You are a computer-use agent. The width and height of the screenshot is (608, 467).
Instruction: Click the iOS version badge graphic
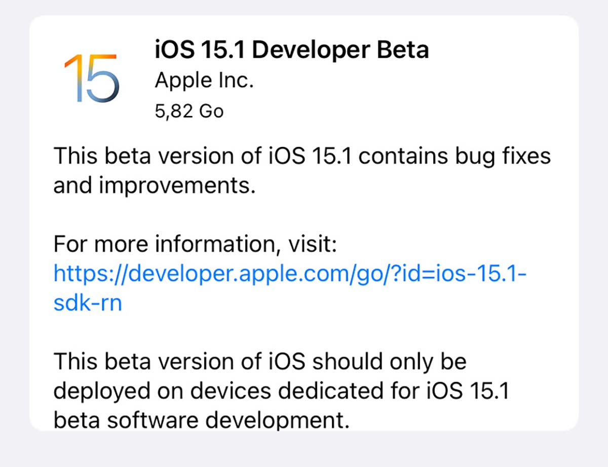[x=91, y=76]
